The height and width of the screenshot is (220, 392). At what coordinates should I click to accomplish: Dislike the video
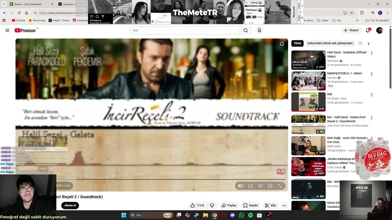[212, 205]
